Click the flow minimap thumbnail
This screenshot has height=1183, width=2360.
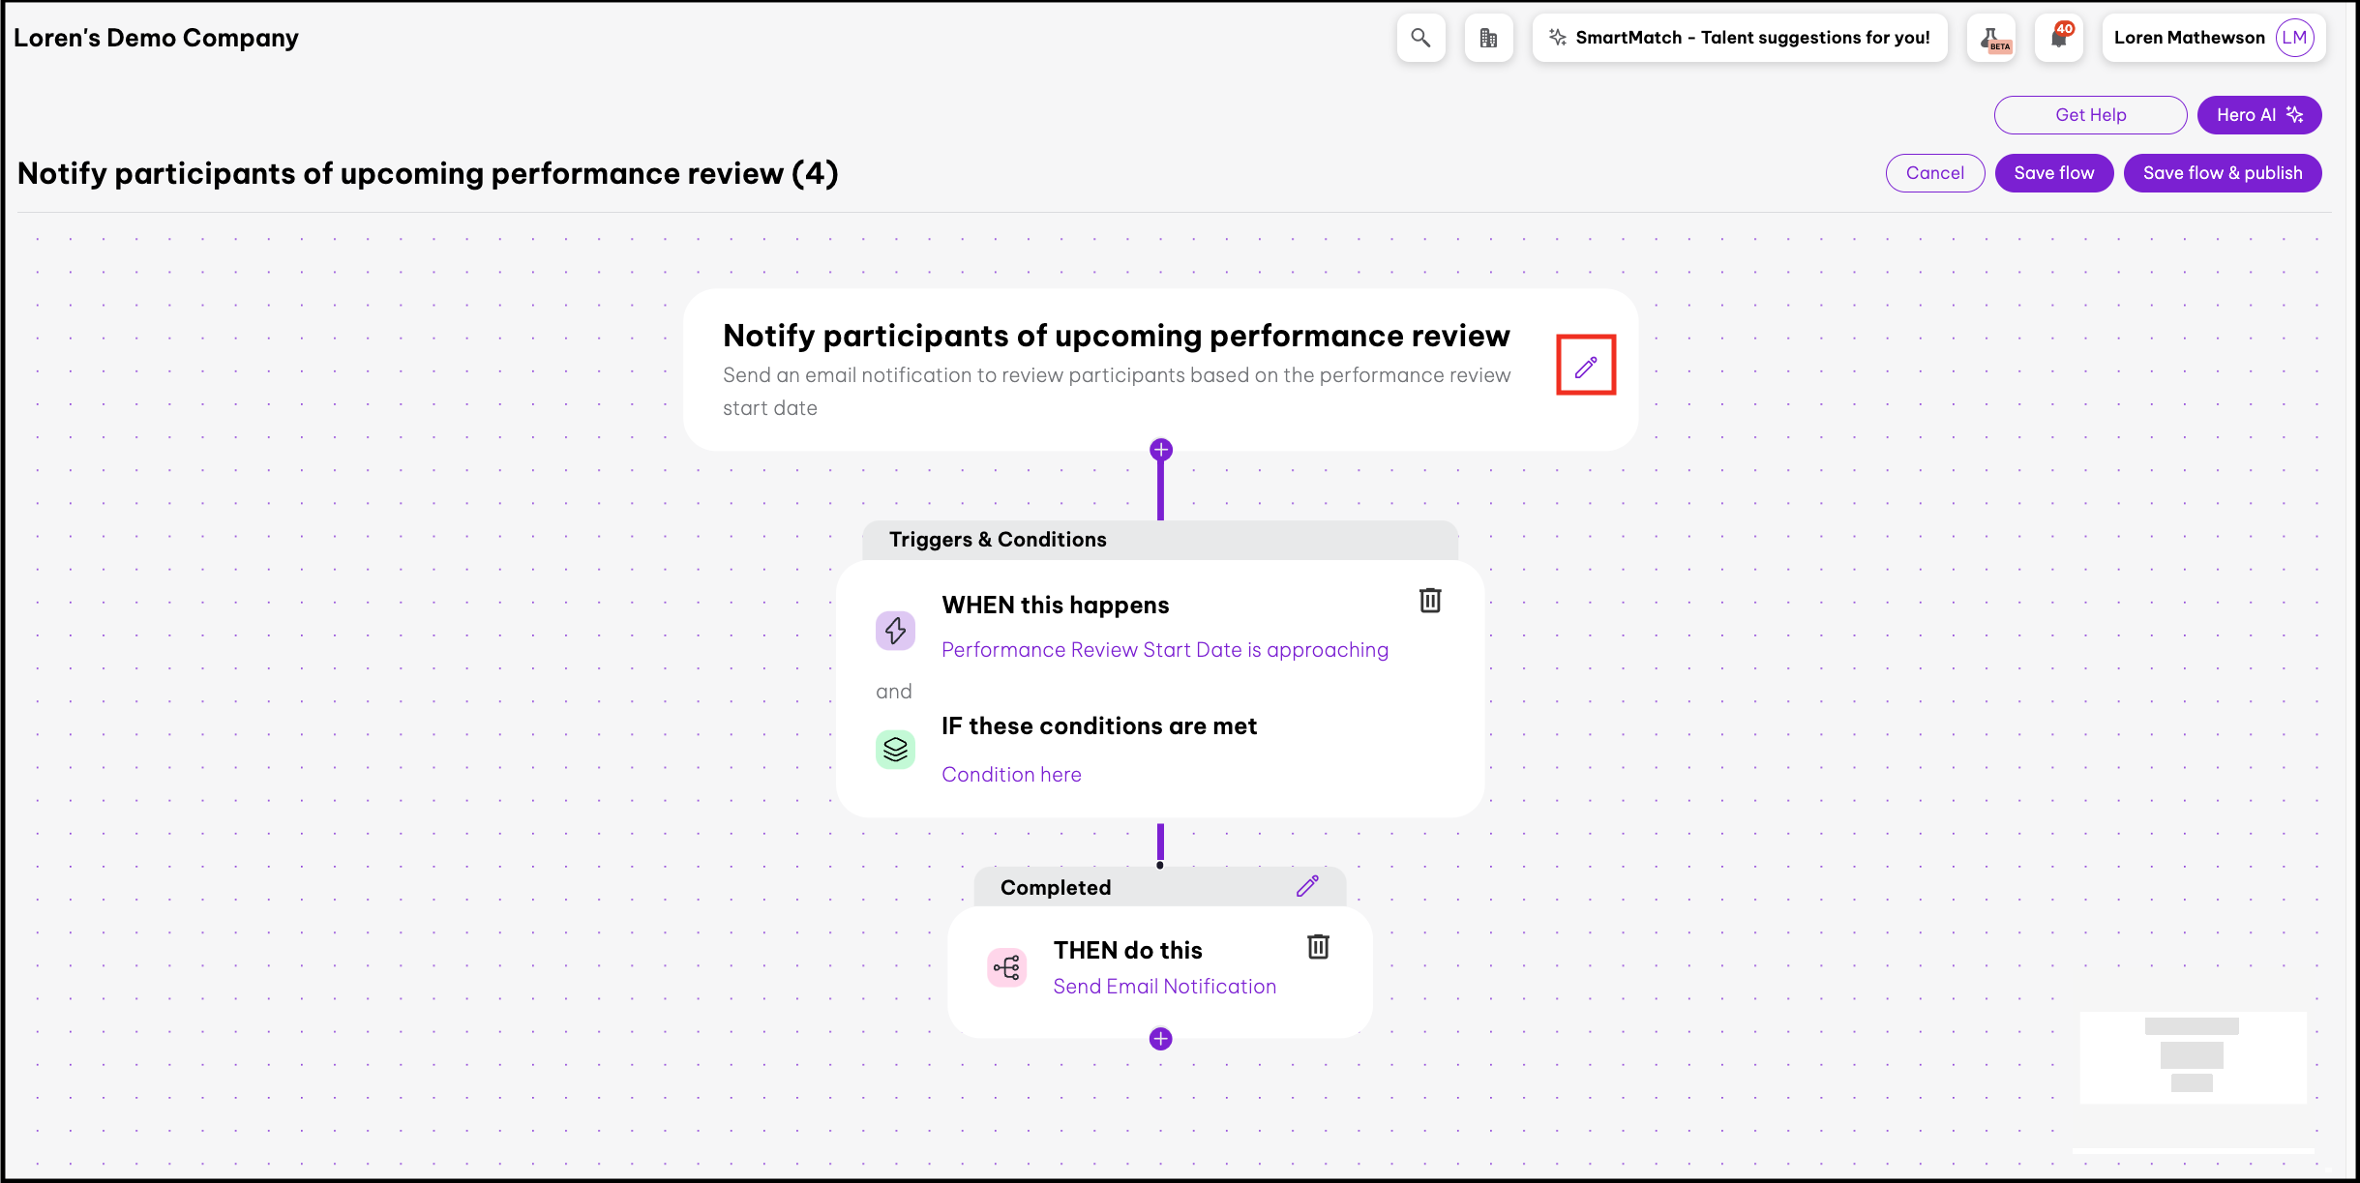tap(2193, 1056)
